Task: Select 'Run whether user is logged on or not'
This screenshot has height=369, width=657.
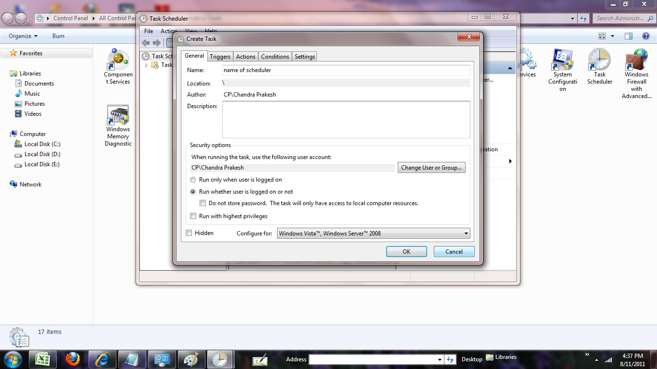Action: click(193, 191)
